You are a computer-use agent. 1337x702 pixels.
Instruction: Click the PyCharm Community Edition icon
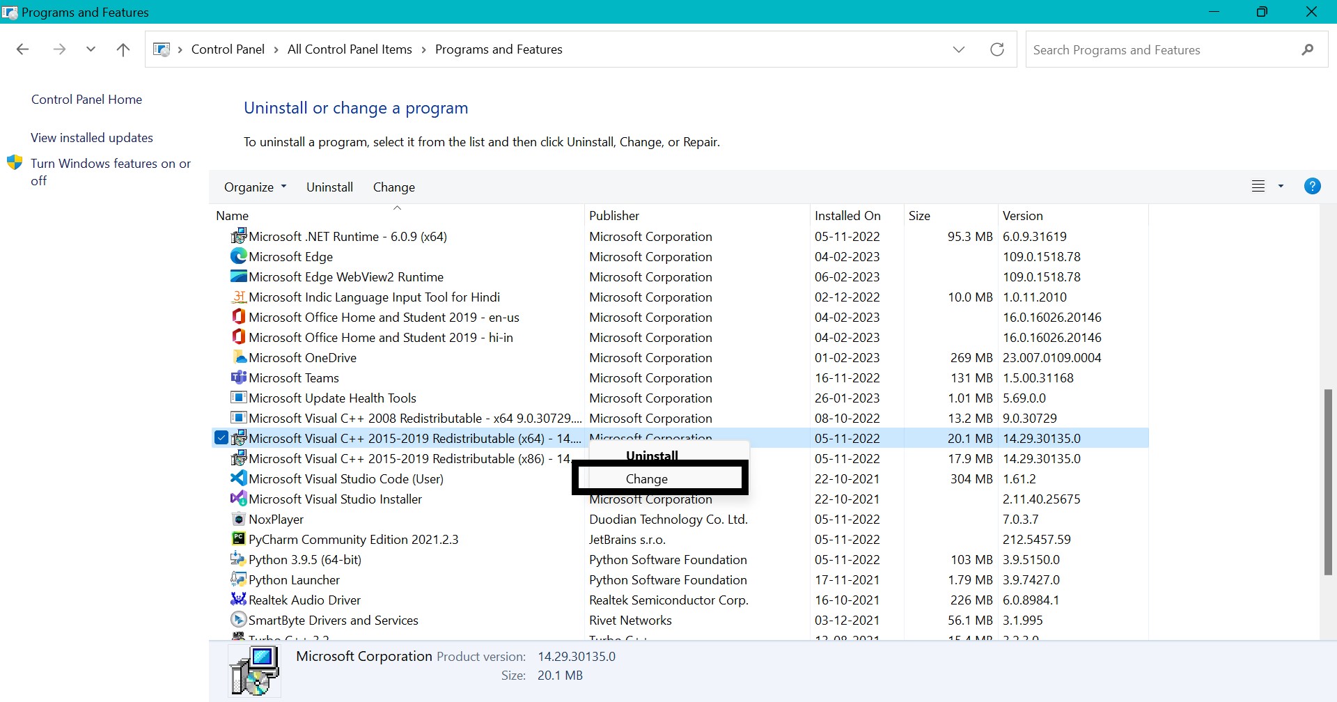click(238, 539)
